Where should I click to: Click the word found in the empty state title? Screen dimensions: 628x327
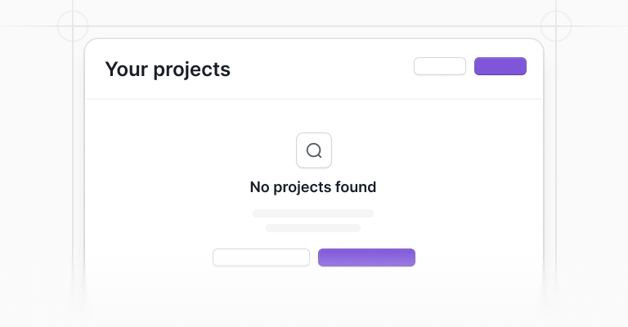(356, 187)
